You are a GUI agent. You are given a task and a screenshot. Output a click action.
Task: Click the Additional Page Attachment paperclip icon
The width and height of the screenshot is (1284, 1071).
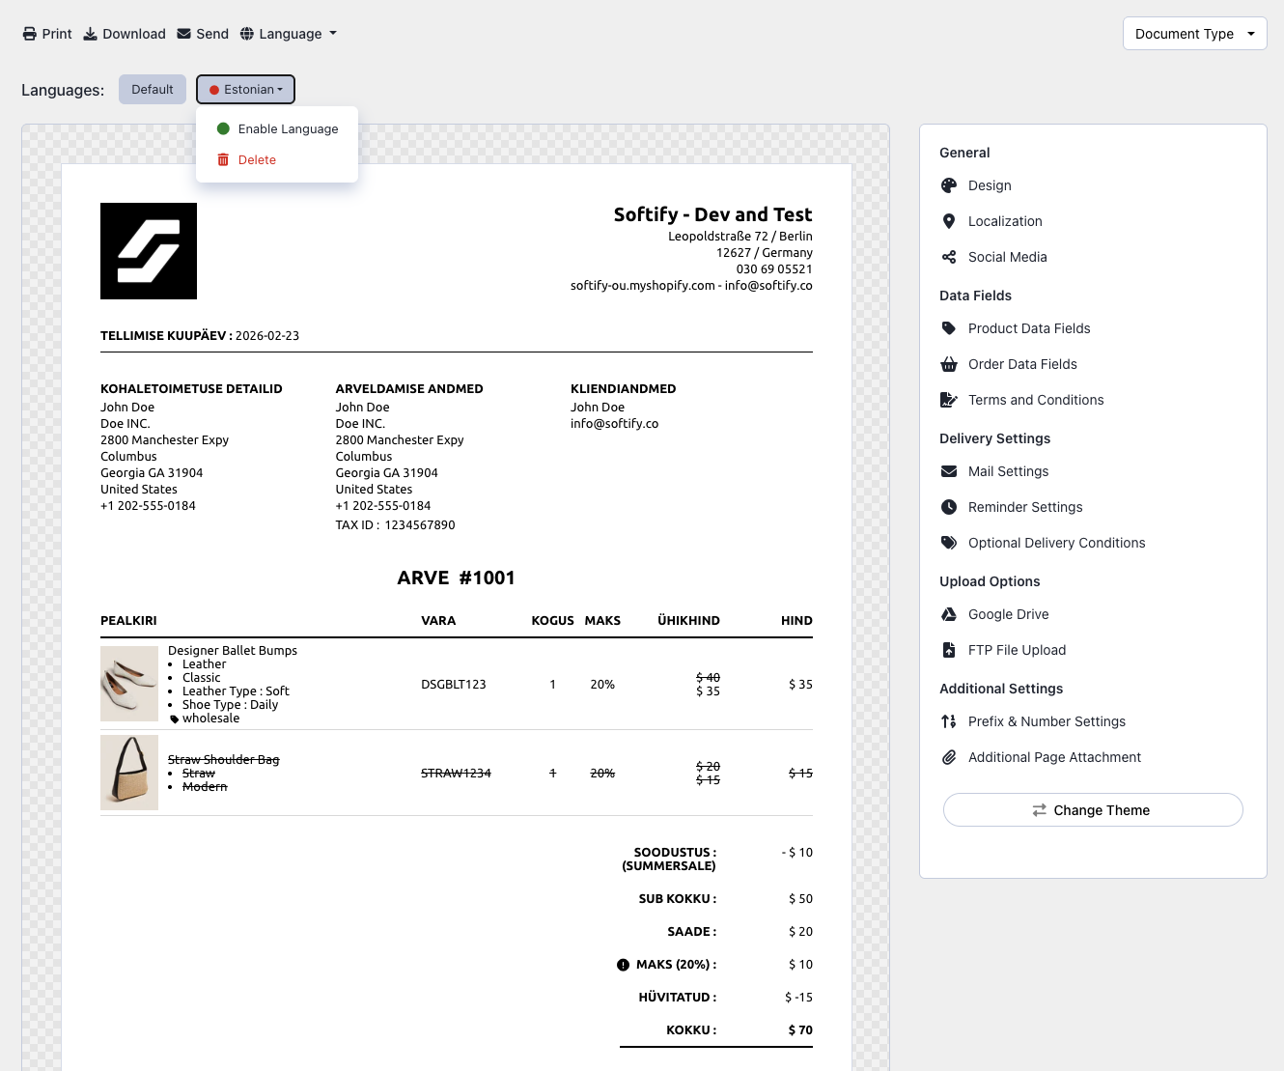(x=949, y=757)
